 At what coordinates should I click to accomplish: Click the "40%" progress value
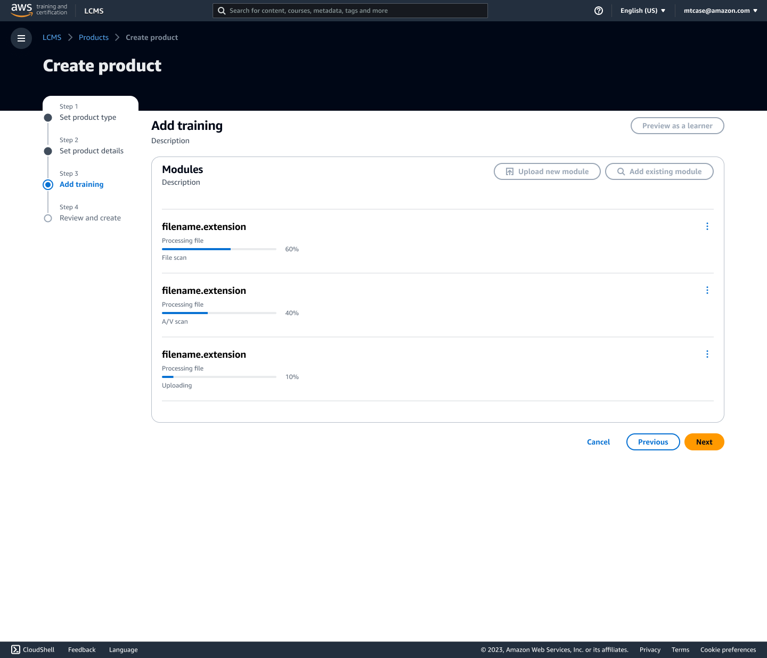pyautogui.click(x=292, y=313)
